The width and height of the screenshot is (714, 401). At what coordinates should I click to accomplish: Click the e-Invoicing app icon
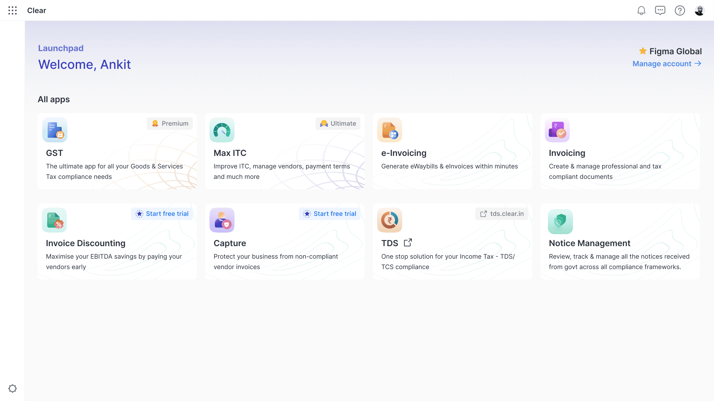pyautogui.click(x=389, y=130)
